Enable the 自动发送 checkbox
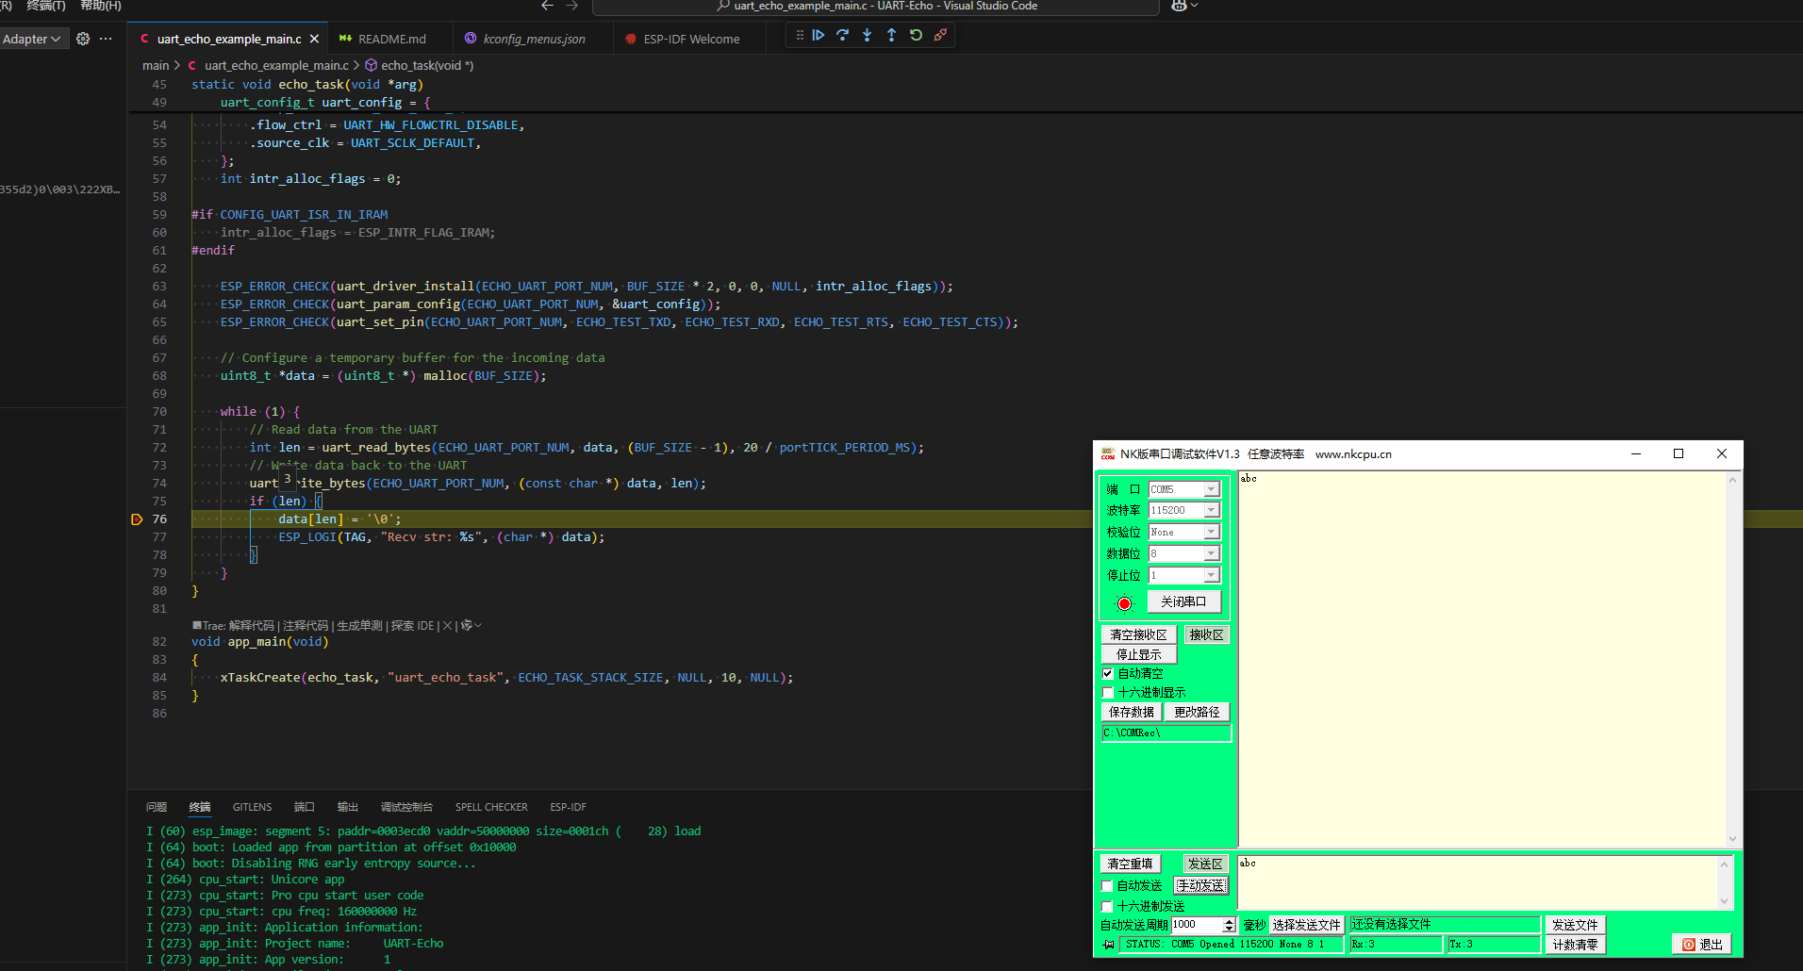Screen dimensions: 1803x971 coord(1107,886)
